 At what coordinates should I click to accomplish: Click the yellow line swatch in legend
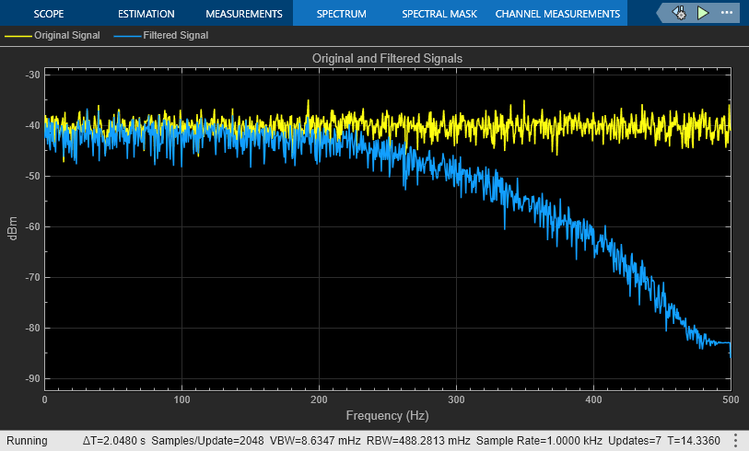18,35
